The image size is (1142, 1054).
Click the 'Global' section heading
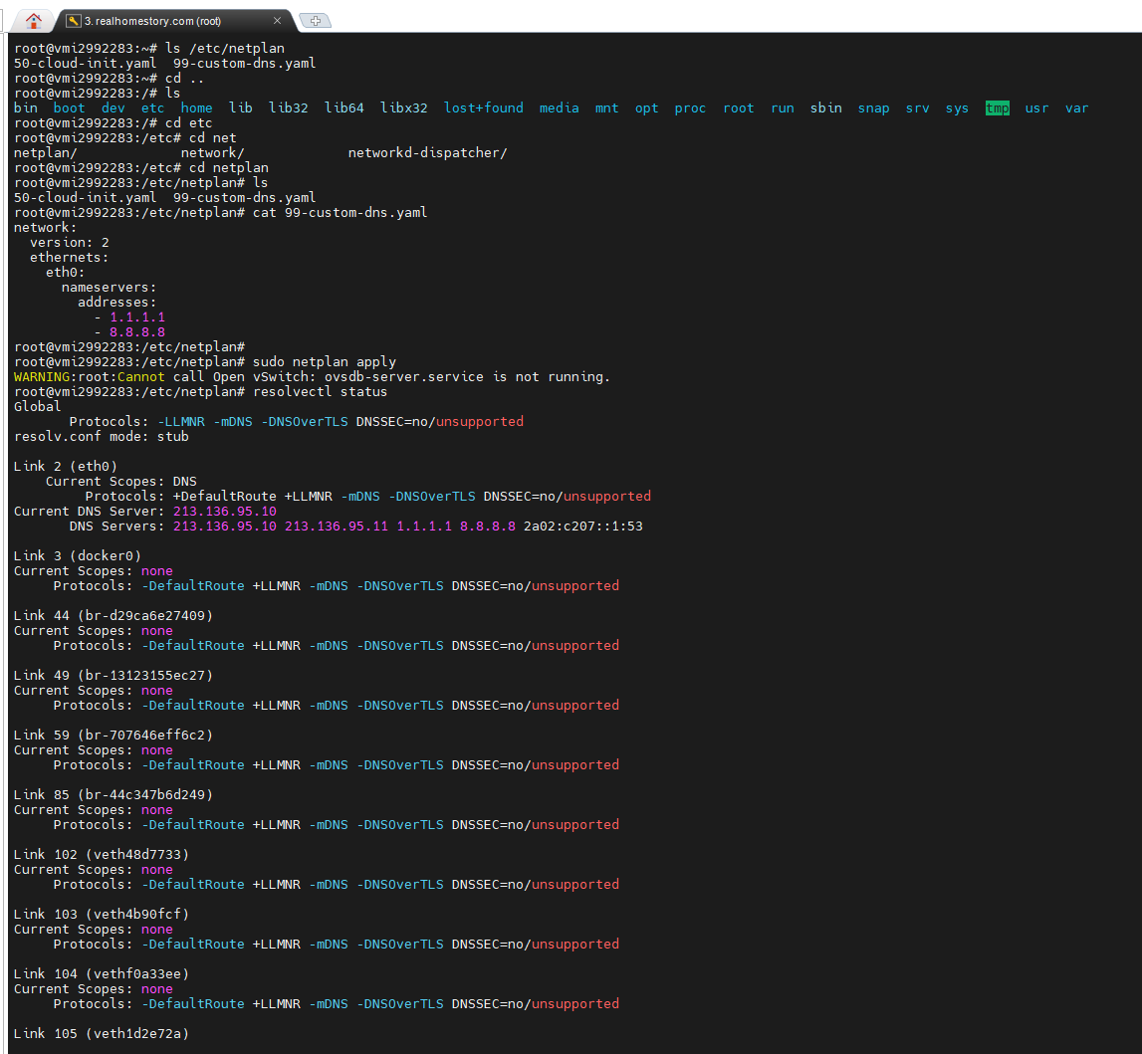pyautogui.click(x=37, y=407)
